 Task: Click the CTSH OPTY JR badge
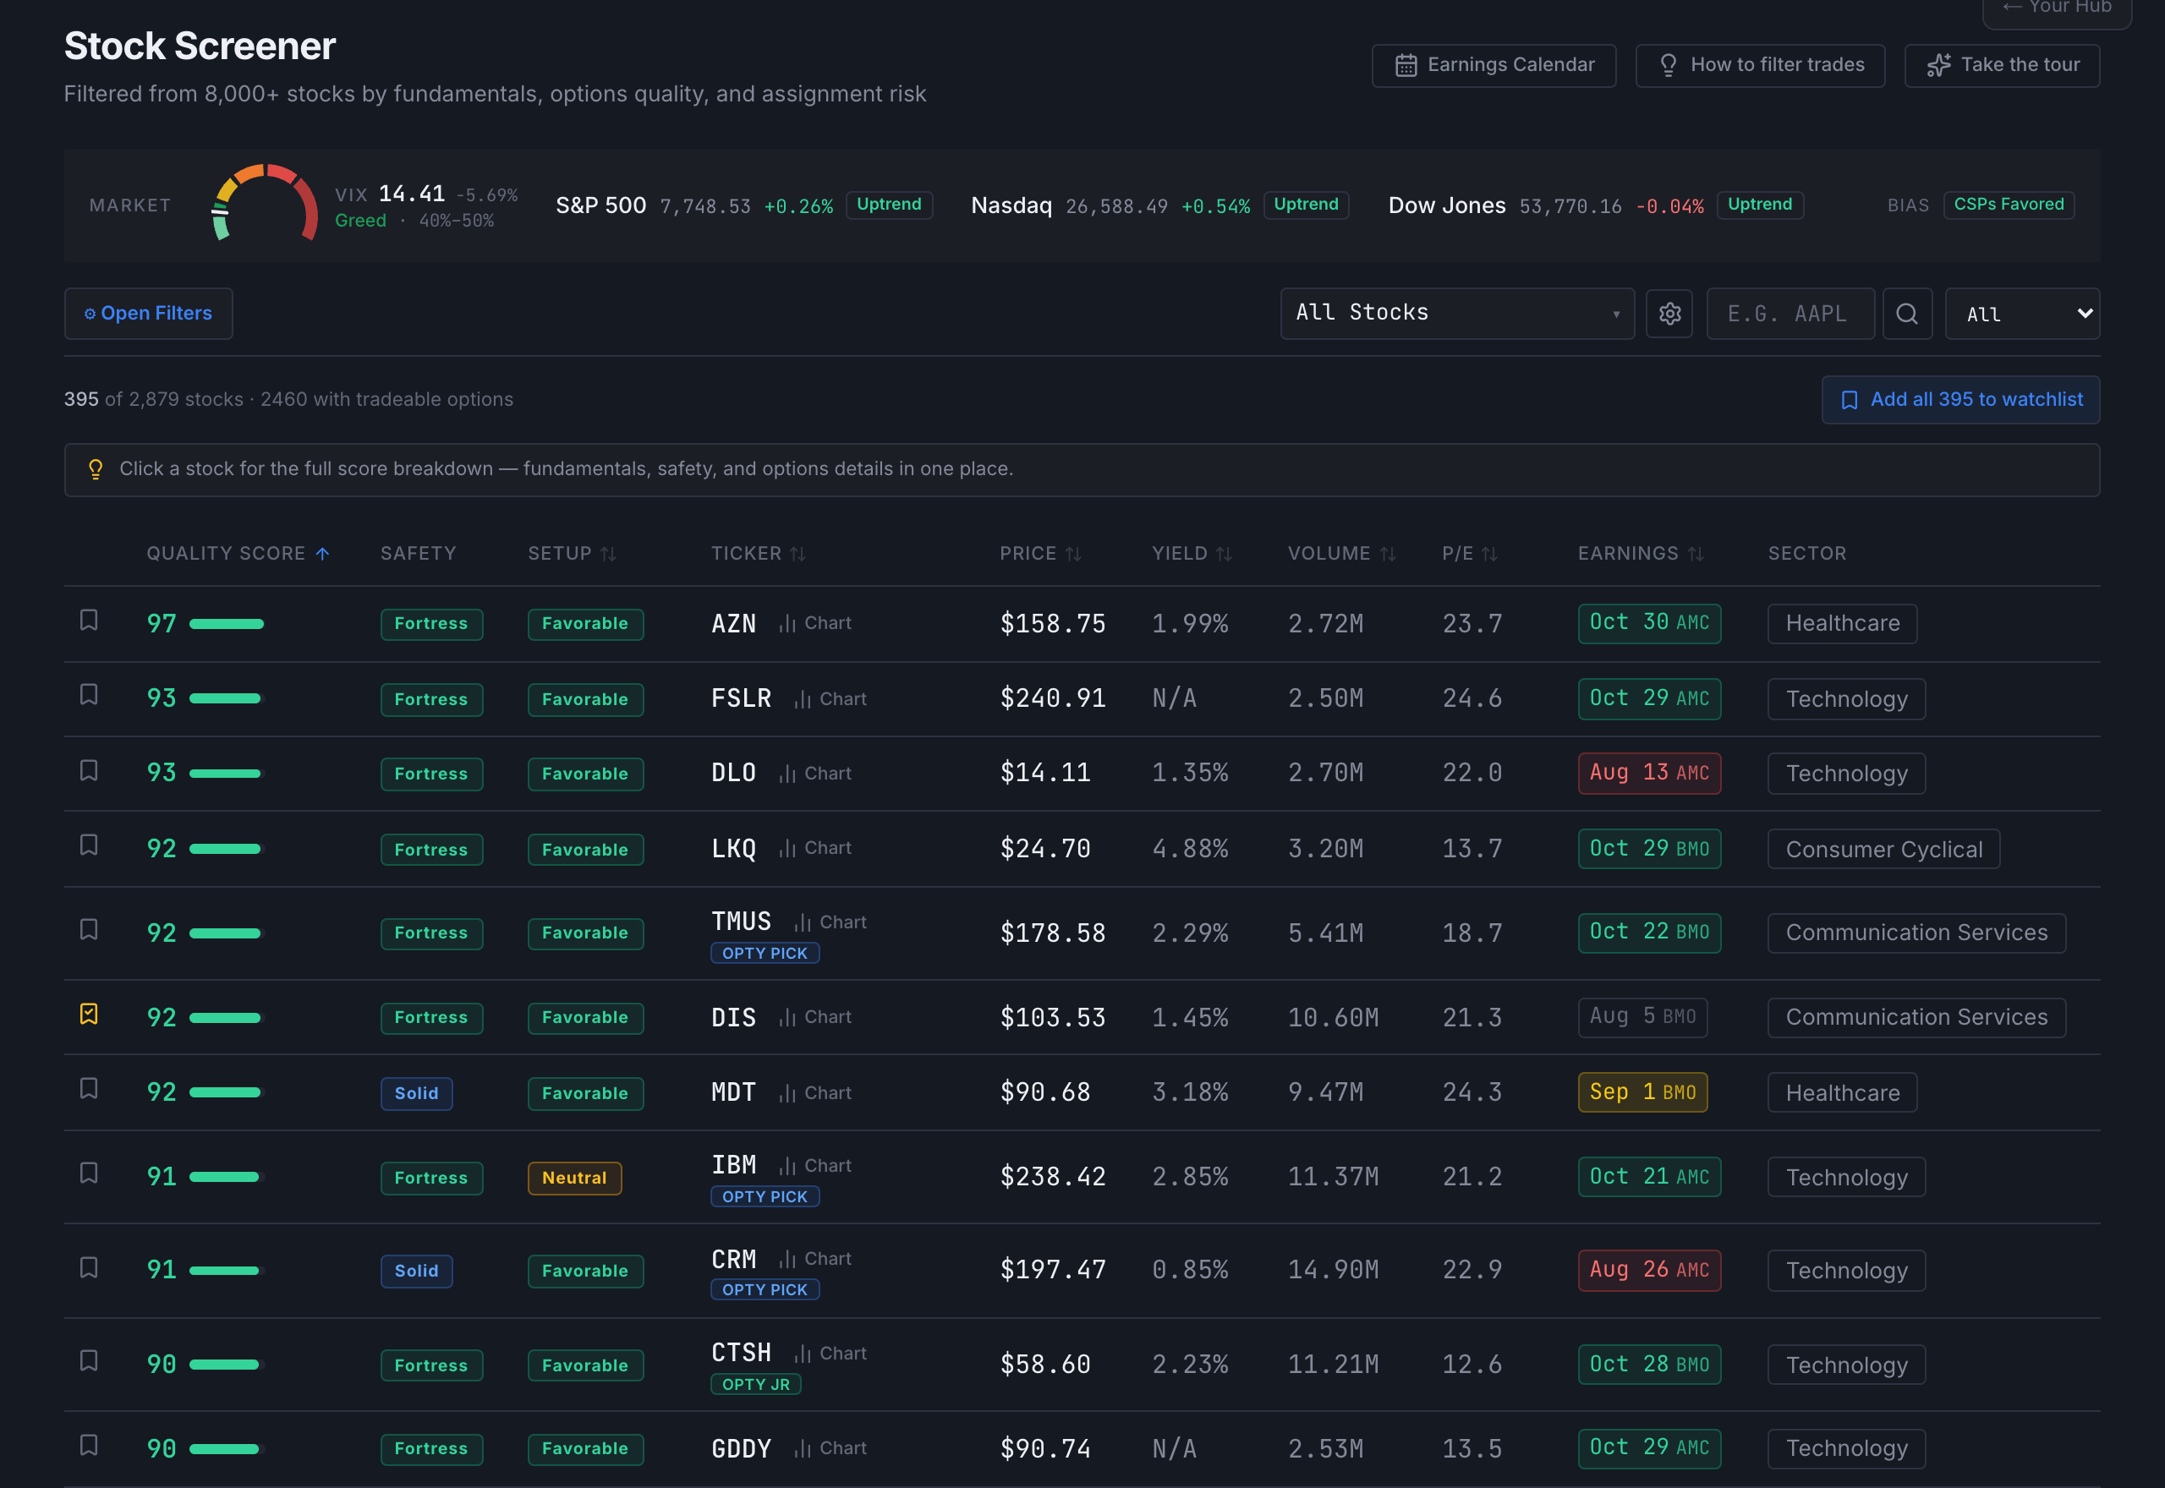[x=756, y=1385]
